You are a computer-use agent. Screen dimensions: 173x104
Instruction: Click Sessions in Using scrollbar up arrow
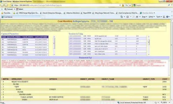click(149, 37)
